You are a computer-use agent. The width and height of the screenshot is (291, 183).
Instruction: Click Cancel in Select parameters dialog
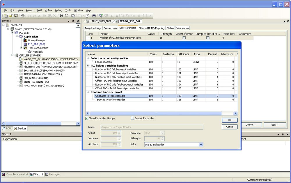(x=230, y=127)
